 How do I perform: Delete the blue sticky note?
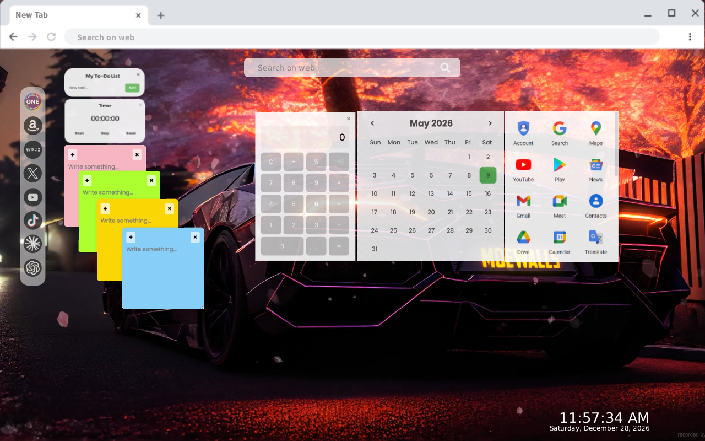point(195,238)
